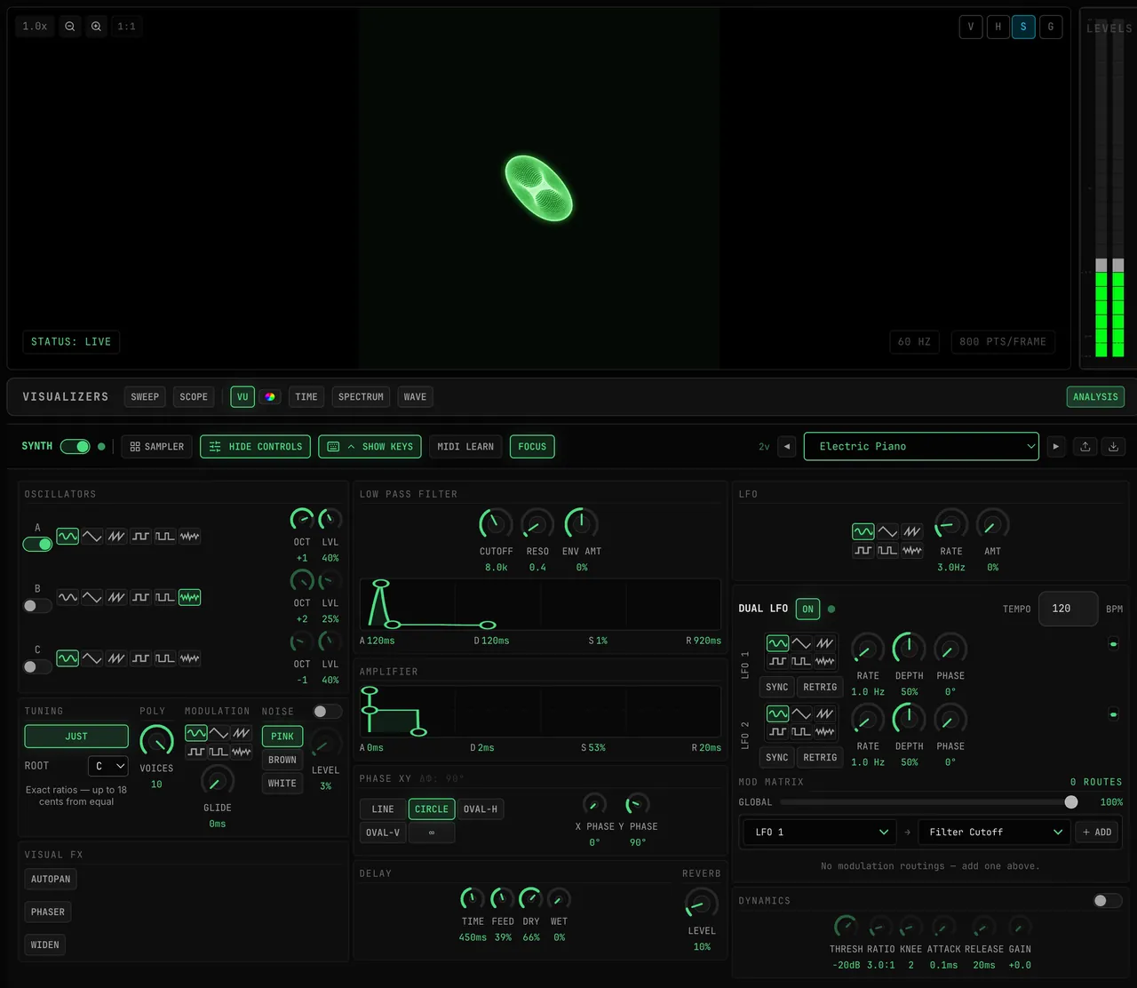Open the Electric Piano preset dropdown
The width and height of the screenshot is (1137, 988).
[921, 447]
